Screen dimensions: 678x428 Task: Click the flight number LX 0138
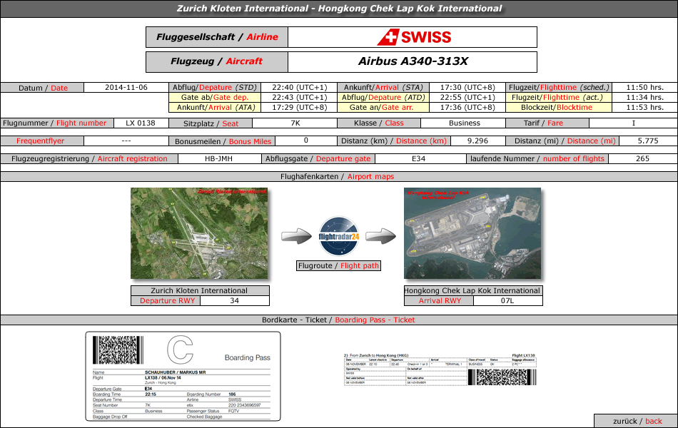coord(141,123)
